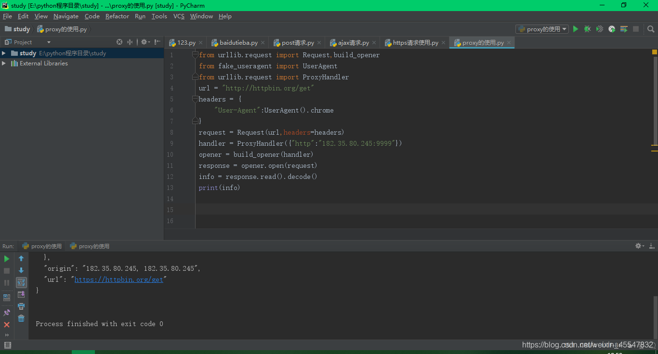
Task: Run proxy的使用 with coverage
Action: tap(600, 29)
